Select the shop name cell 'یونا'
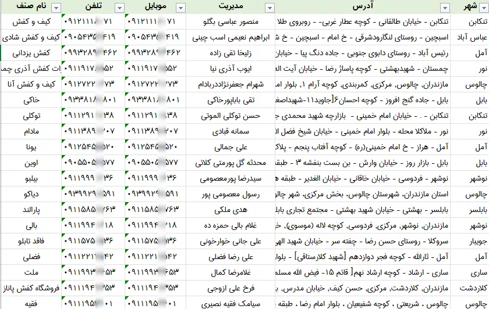Image resolution: width=489 pixels, height=309 pixels. point(31,147)
